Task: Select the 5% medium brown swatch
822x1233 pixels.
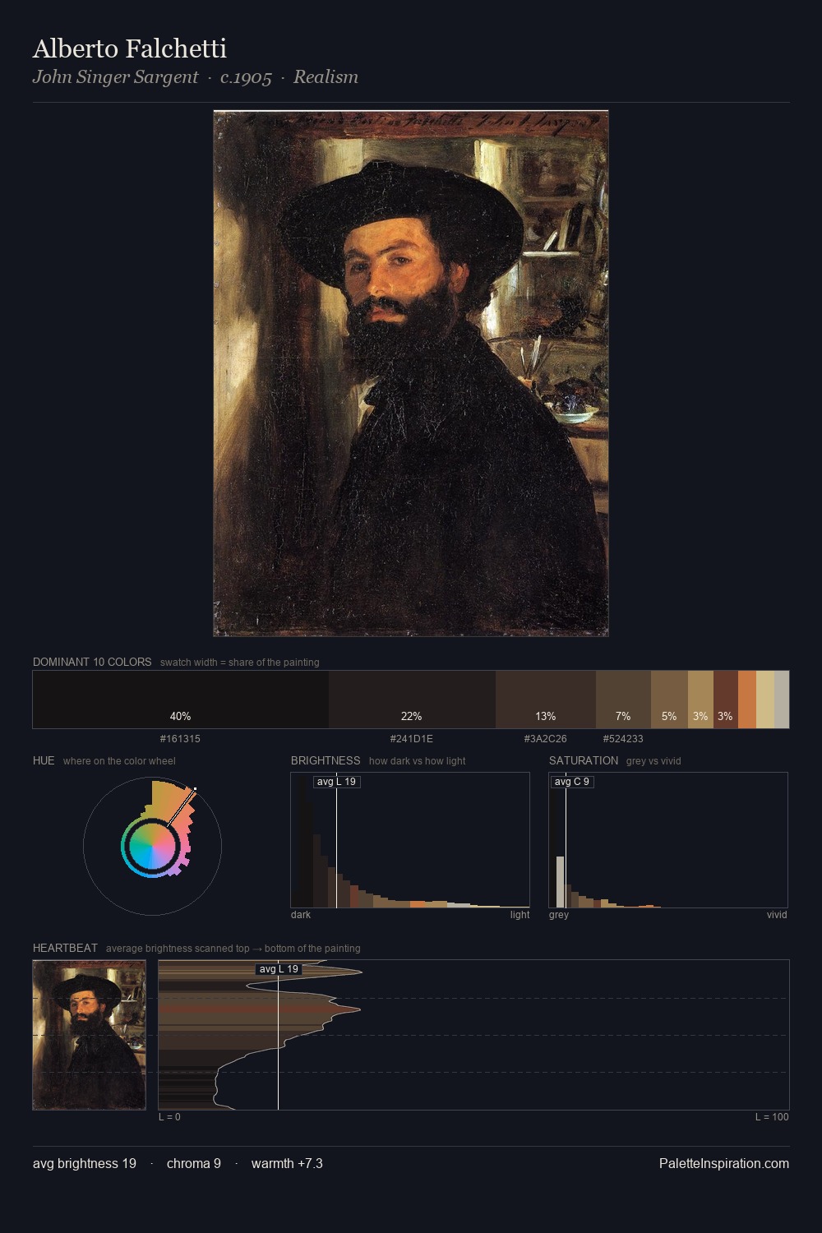Action: [669, 700]
